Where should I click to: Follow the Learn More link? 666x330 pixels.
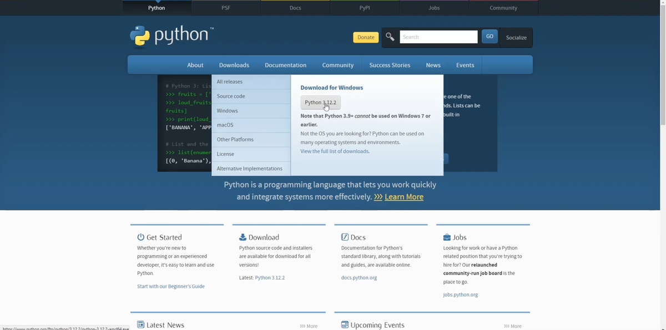coord(404,197)
